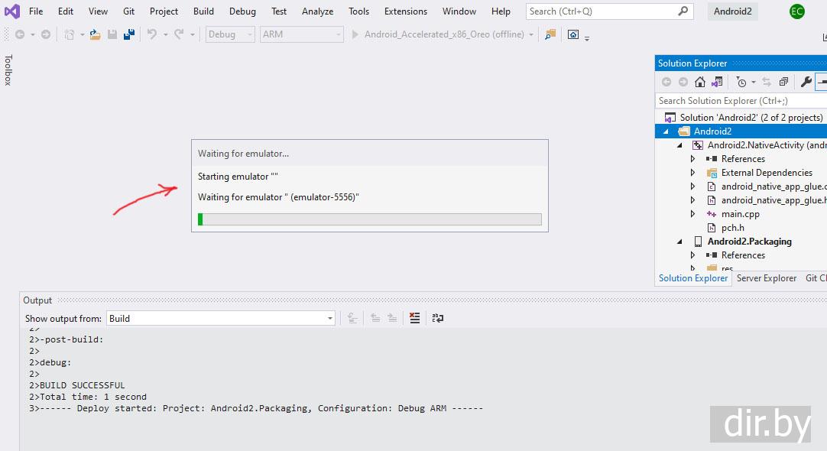Expand the main.cpp tree node
Viewport: 827px width, 451px height.
pos(692,214)
